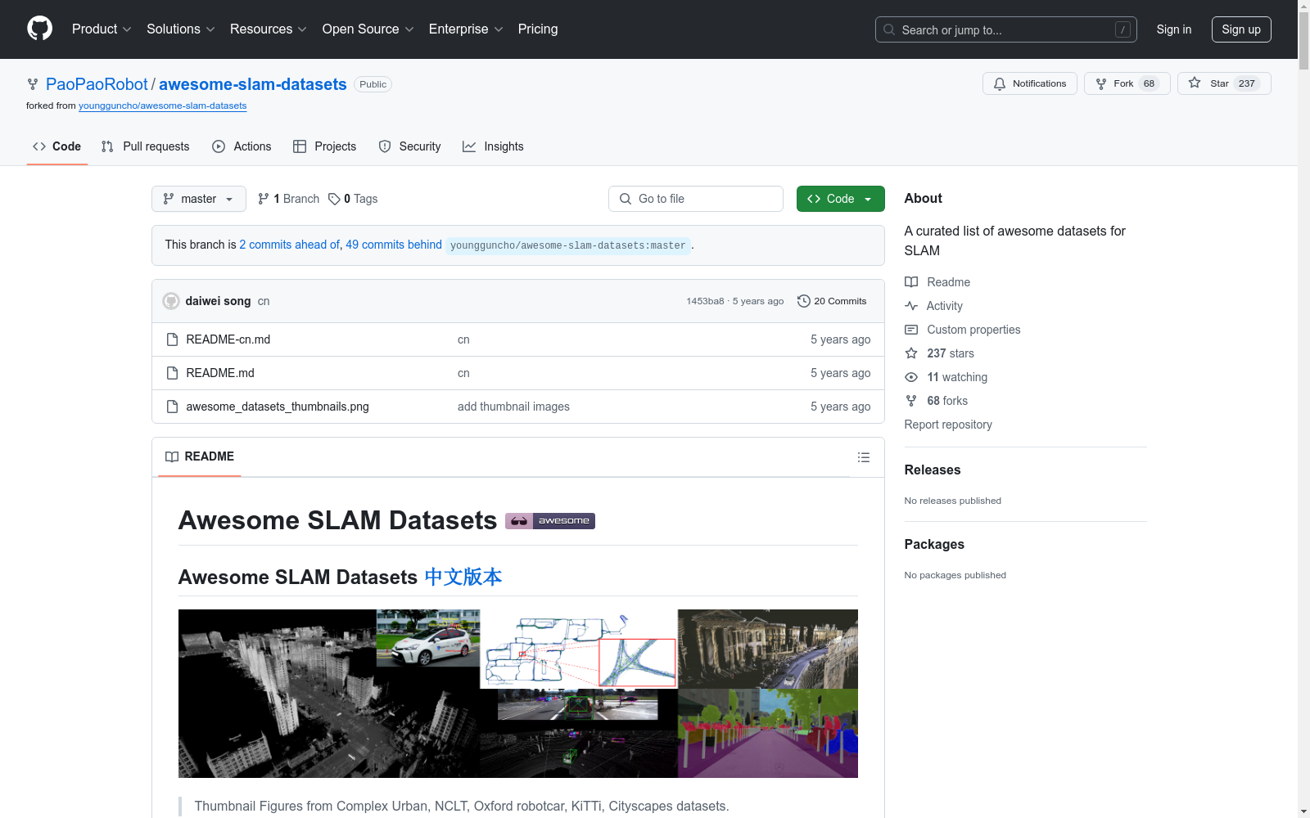
Task: Open the 中文版本 link in README
Action: pyautogui.click(x=463, y=577)
